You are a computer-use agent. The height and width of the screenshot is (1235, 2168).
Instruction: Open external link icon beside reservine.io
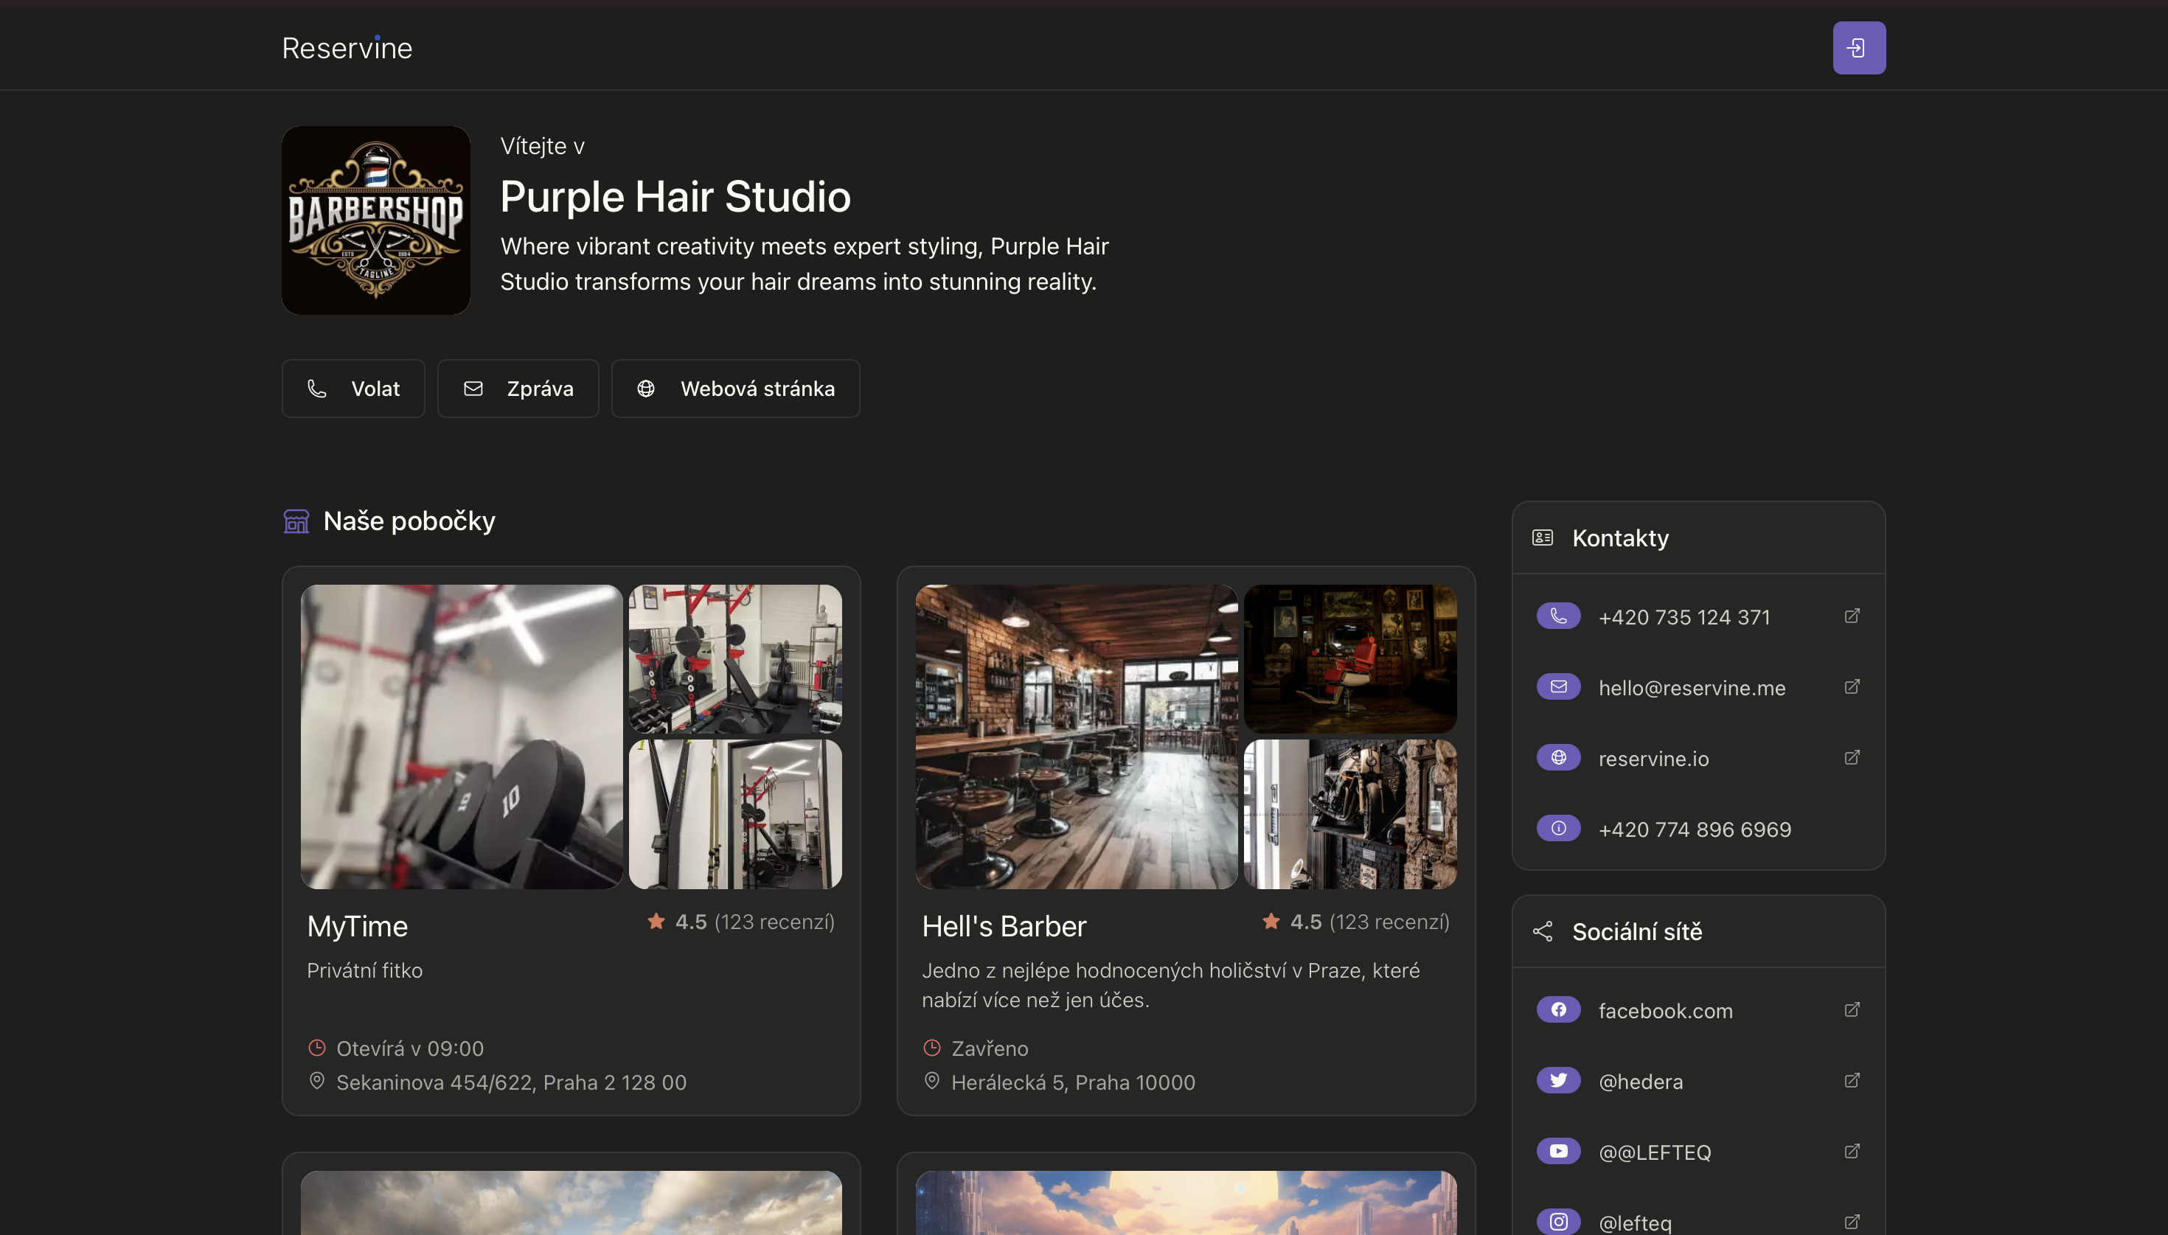coord(1852,757)
